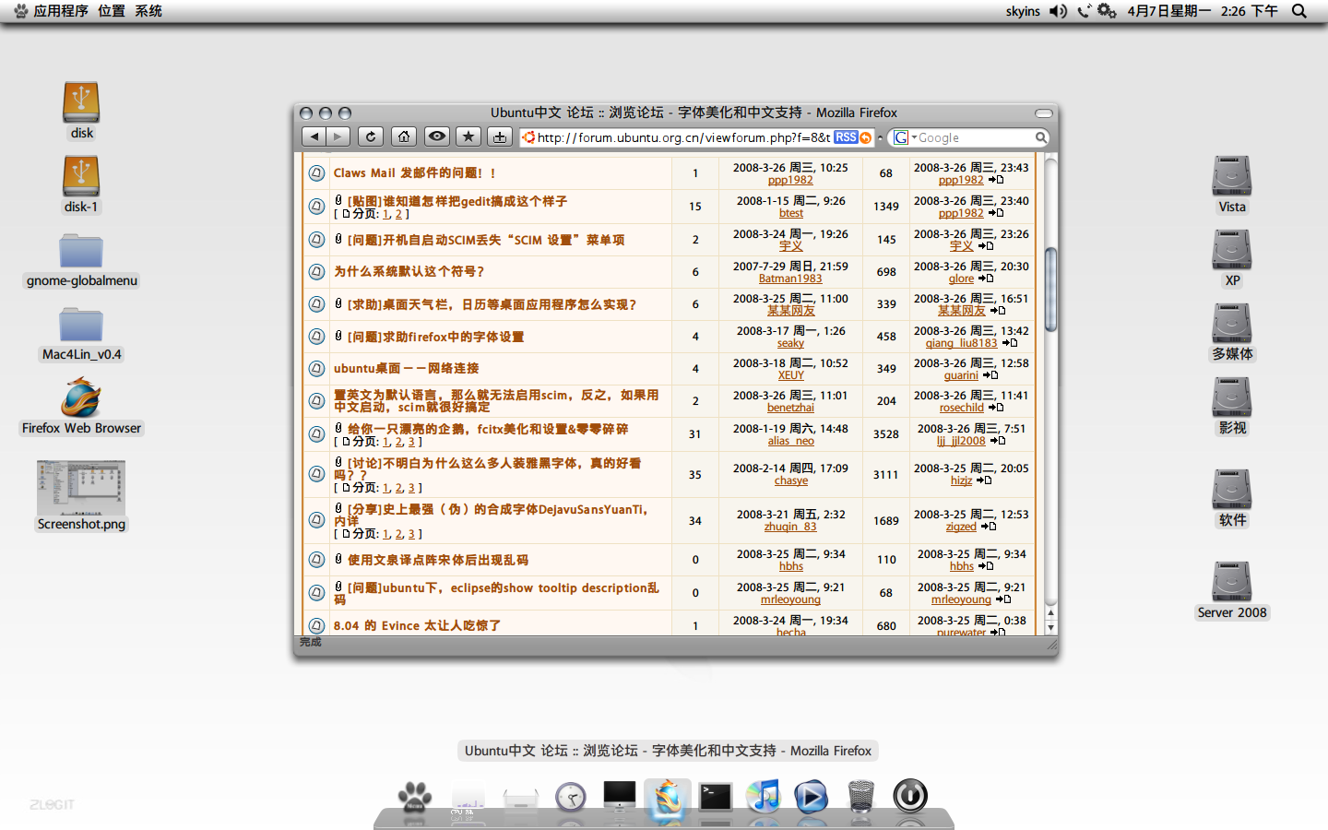Image resolution: width=1328 pixels, height=830 pixels.
Task: Click the white drawer icon in dock
Action: tap(521, 799)
